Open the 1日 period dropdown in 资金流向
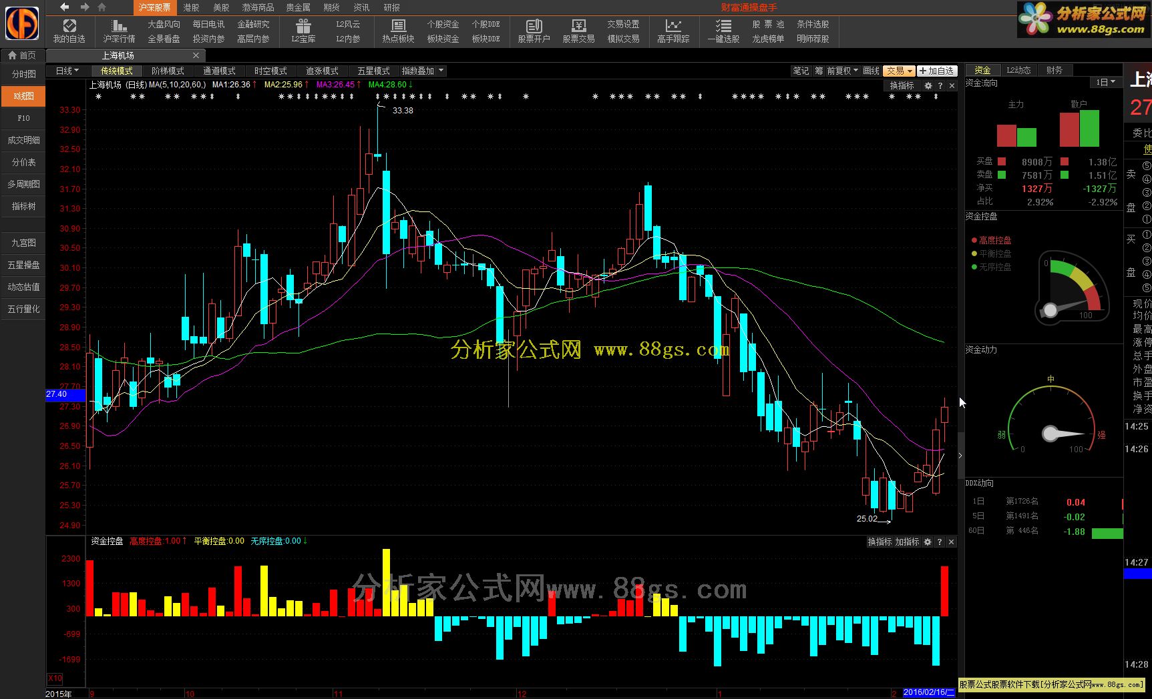The image size is (1152, 699). [x=1106, y=82]
